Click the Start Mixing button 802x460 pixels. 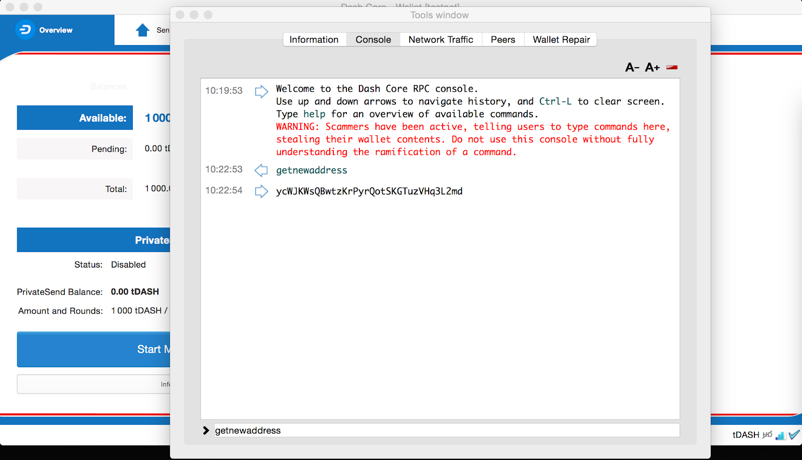point(94,349)
